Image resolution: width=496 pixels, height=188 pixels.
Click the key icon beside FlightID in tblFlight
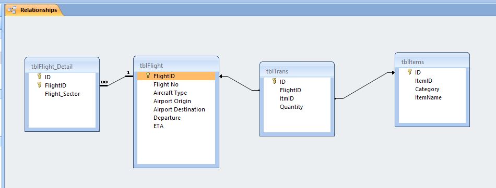click(148, 76)
